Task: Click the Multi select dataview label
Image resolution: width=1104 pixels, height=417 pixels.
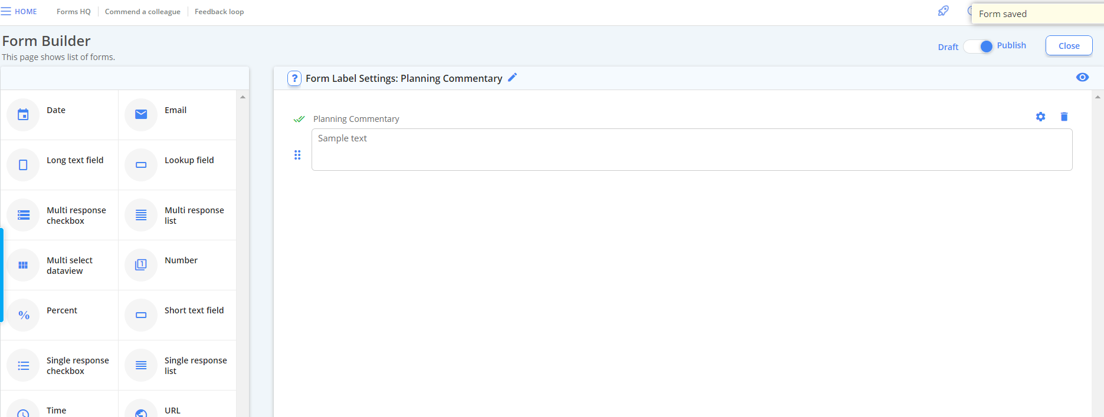Action: (x=70, y=266)
